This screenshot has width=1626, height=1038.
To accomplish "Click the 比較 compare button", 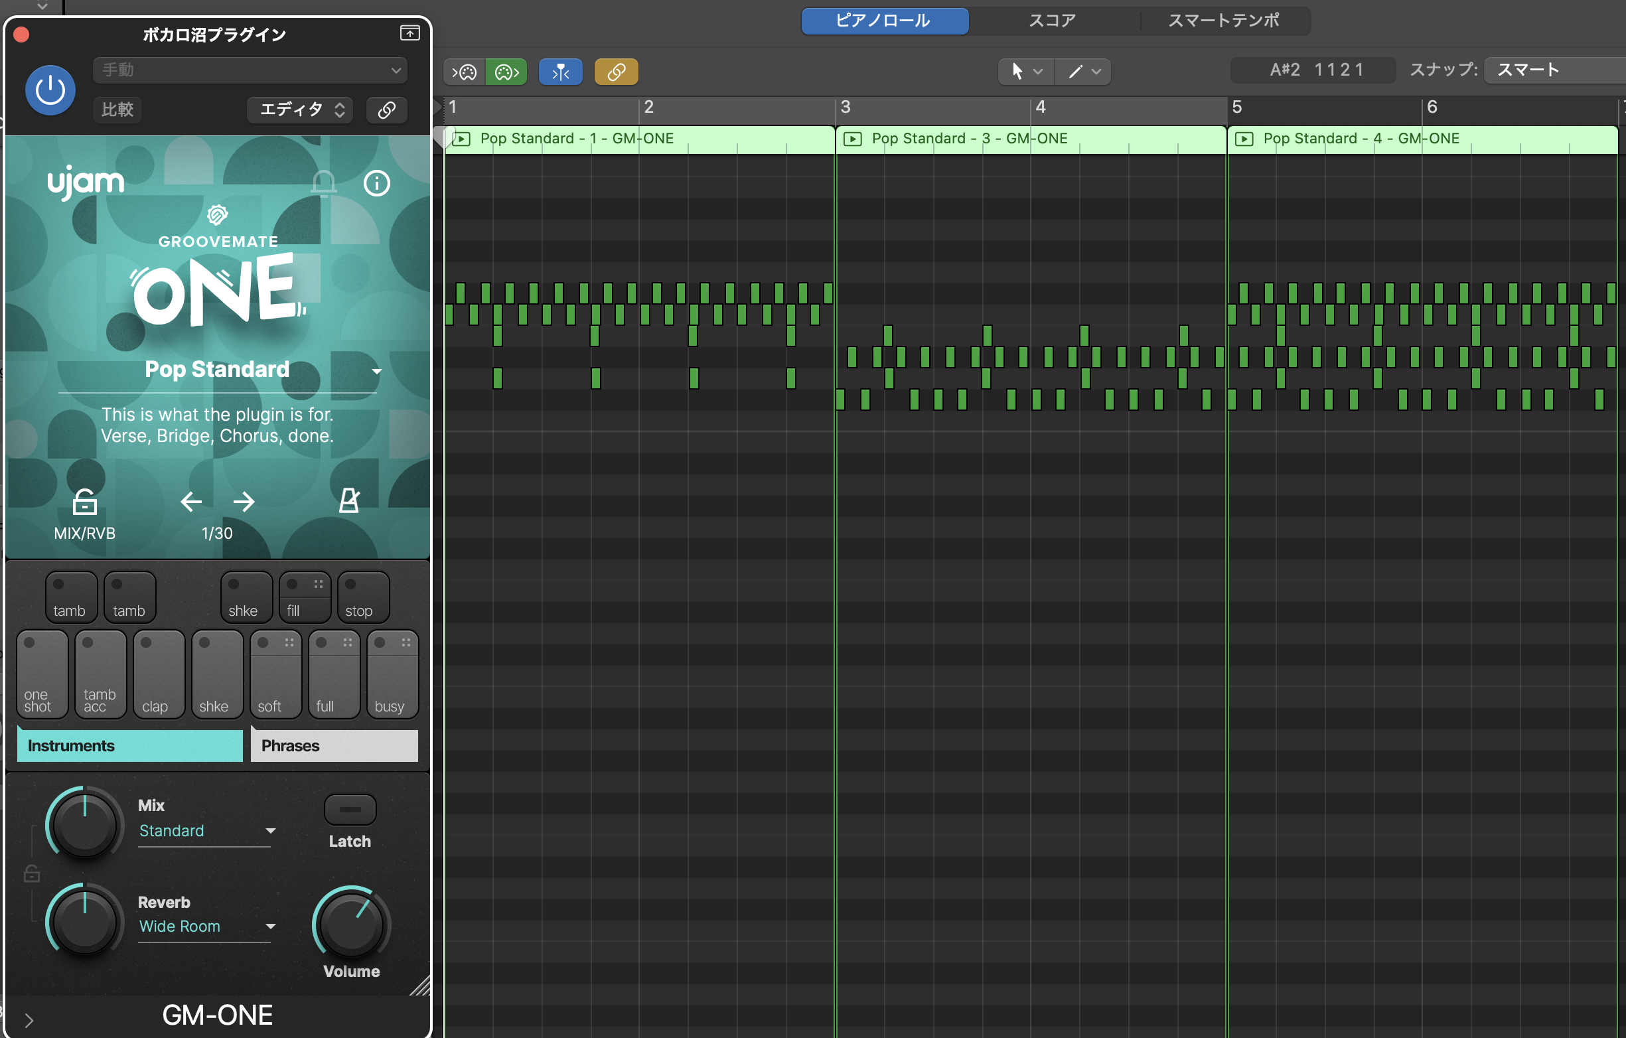I will pos(117,110).
